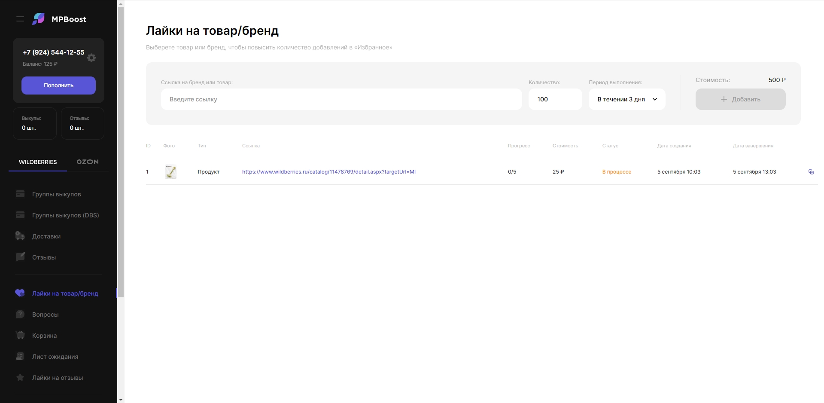Open the Лайки на отзывы section
824x403 pixels.
tap(58, 378)
